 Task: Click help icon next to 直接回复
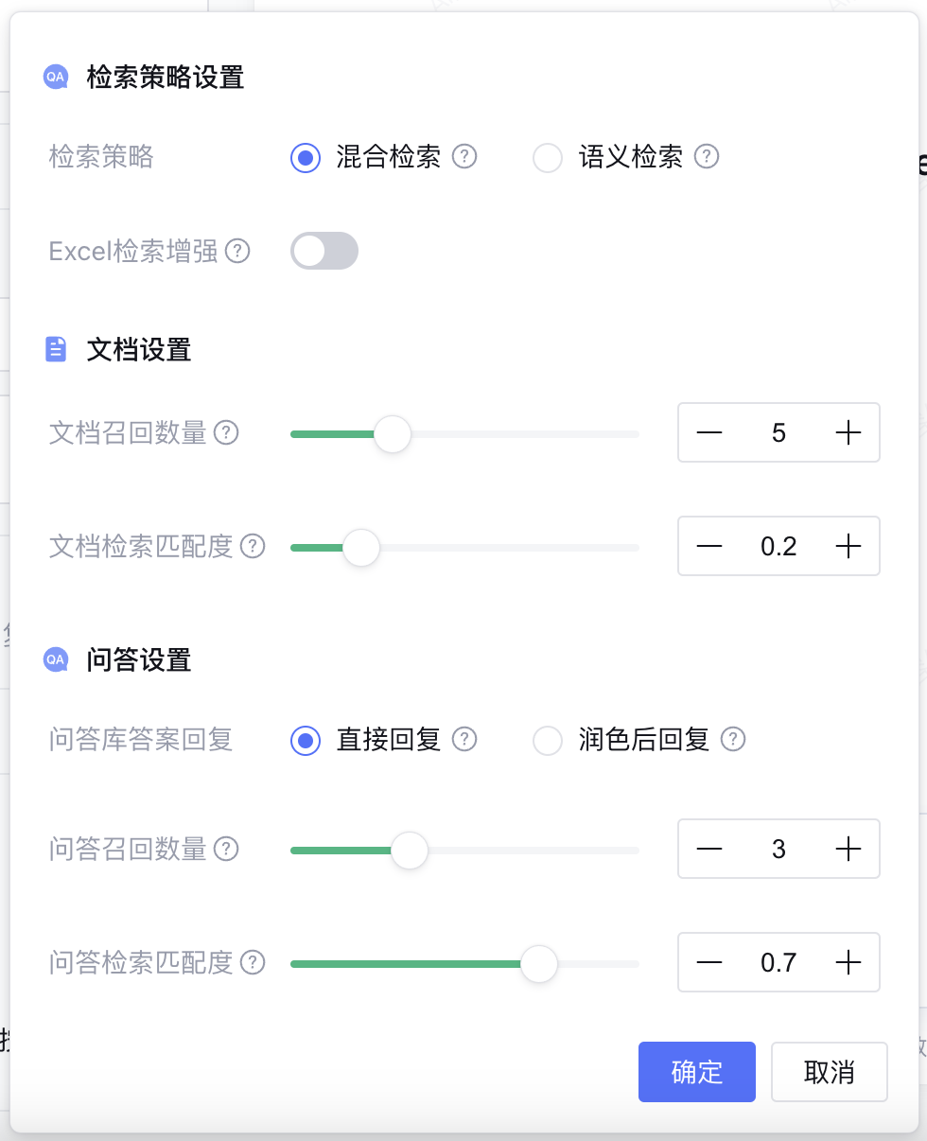[x=463, y=739]
